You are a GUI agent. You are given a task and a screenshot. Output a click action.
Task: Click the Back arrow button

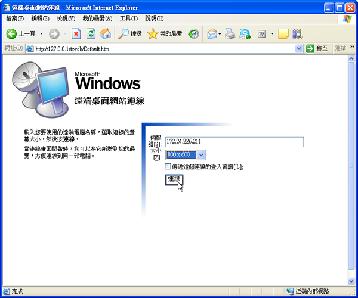(x=11, y=34)
